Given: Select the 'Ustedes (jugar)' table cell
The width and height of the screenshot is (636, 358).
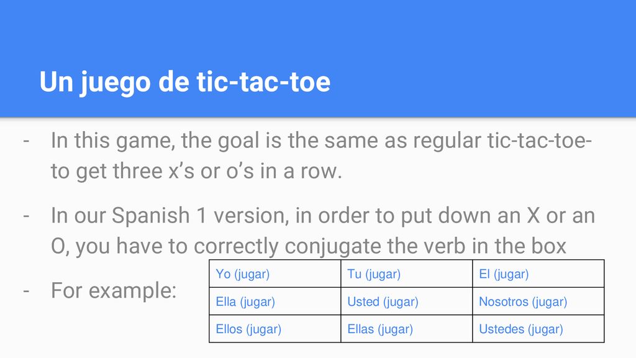Looking at the screenshot, I should pyautogui.click(x=538, y=329).
